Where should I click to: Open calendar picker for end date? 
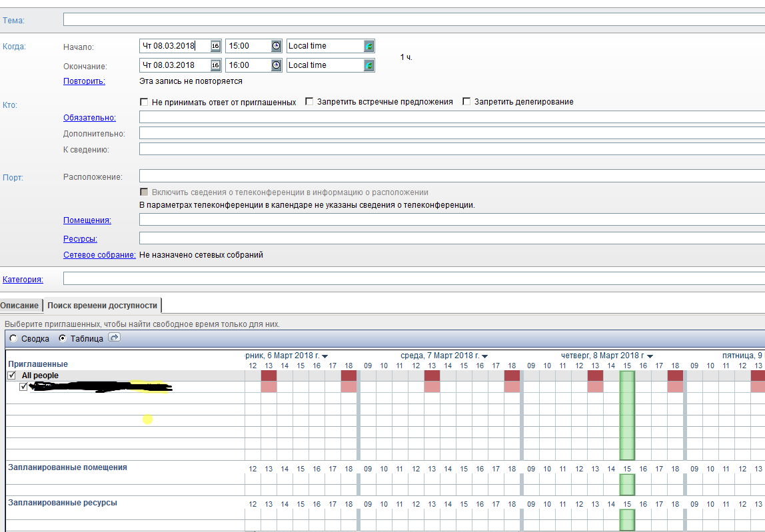(215, 65)
